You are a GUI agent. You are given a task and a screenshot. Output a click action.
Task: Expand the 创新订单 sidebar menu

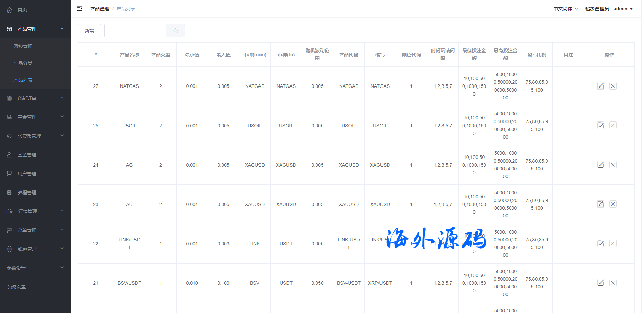[35, 98]
